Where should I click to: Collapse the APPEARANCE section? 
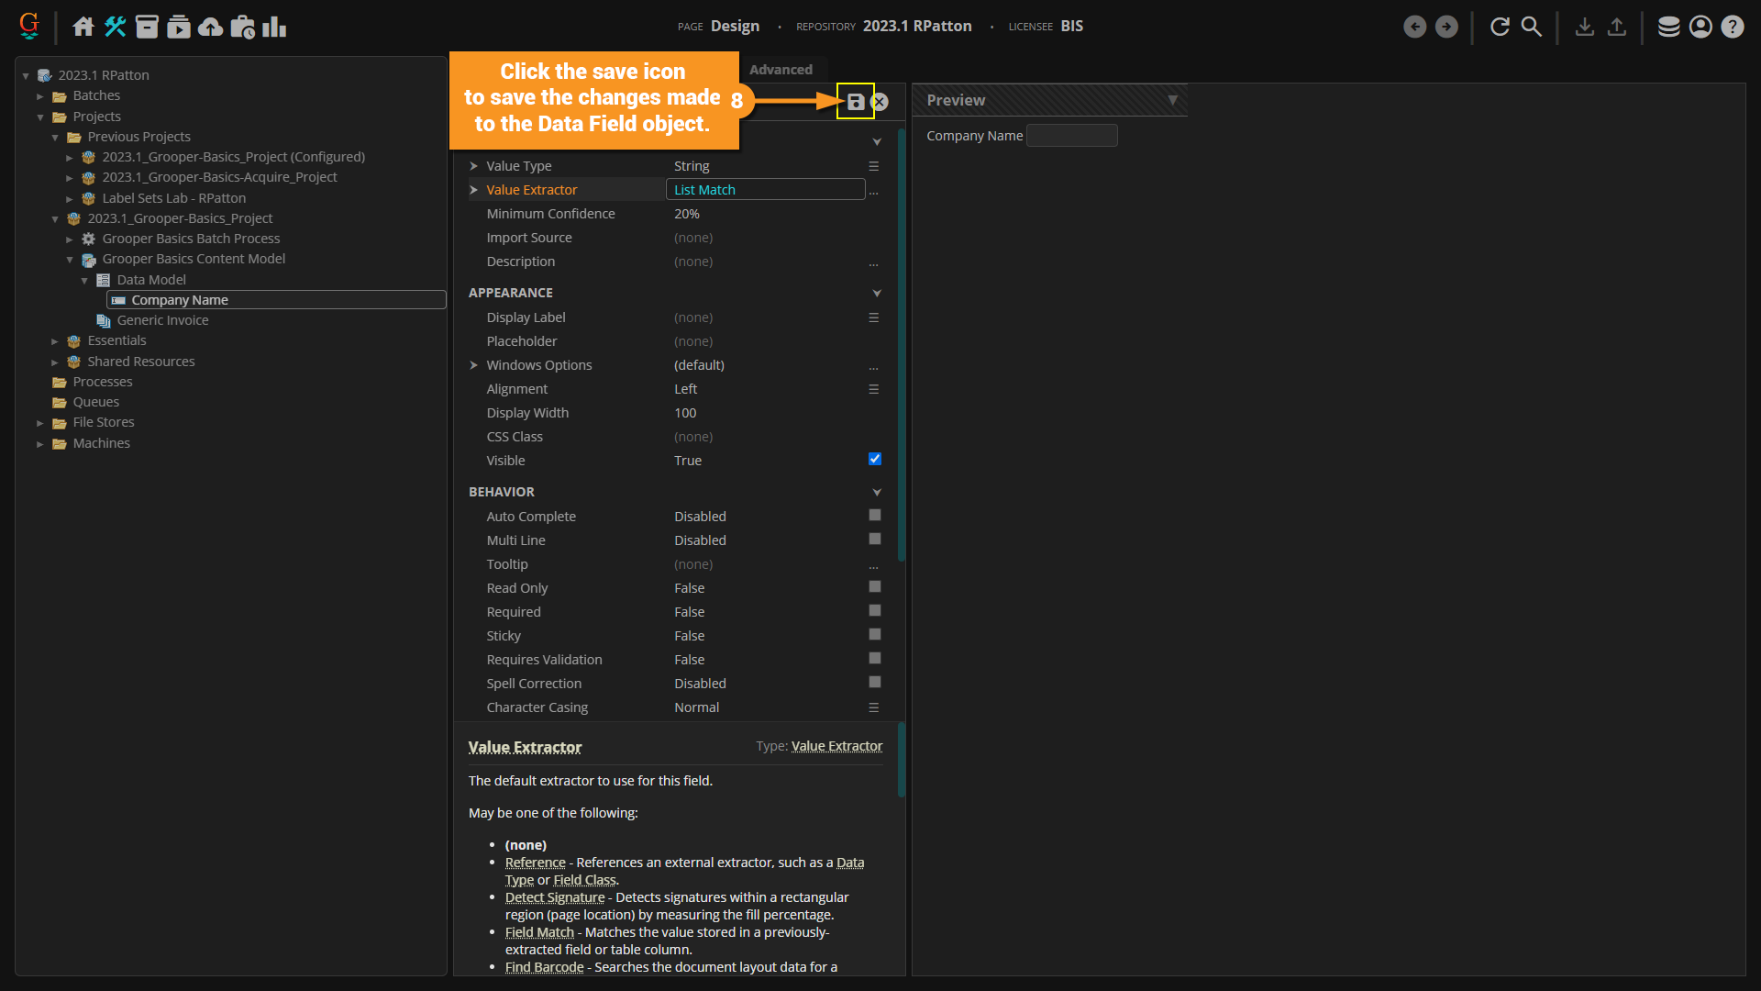(x=876, y=294)
